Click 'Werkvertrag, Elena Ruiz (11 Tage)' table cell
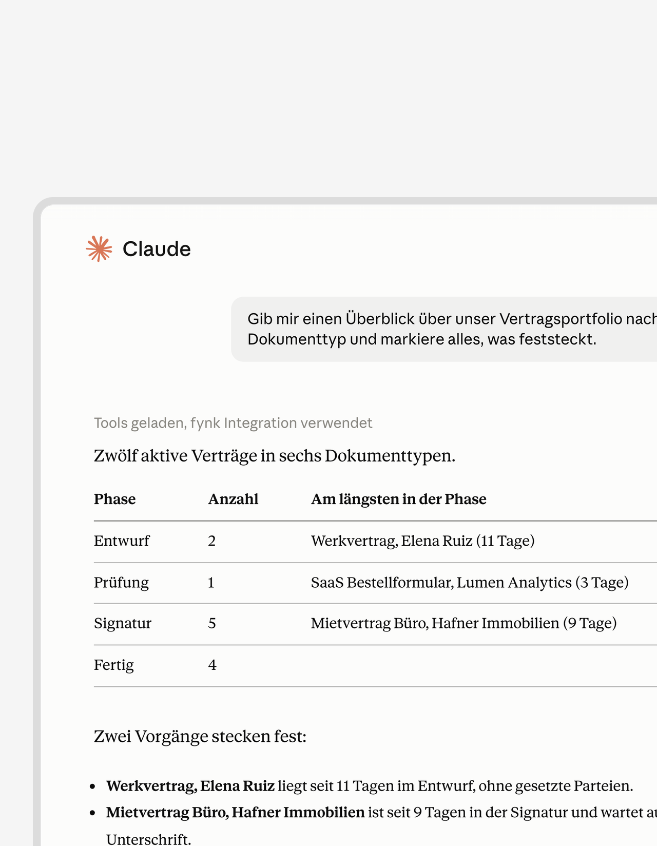The height and width of the screenshot is (846, 657). tap(423, 541)
